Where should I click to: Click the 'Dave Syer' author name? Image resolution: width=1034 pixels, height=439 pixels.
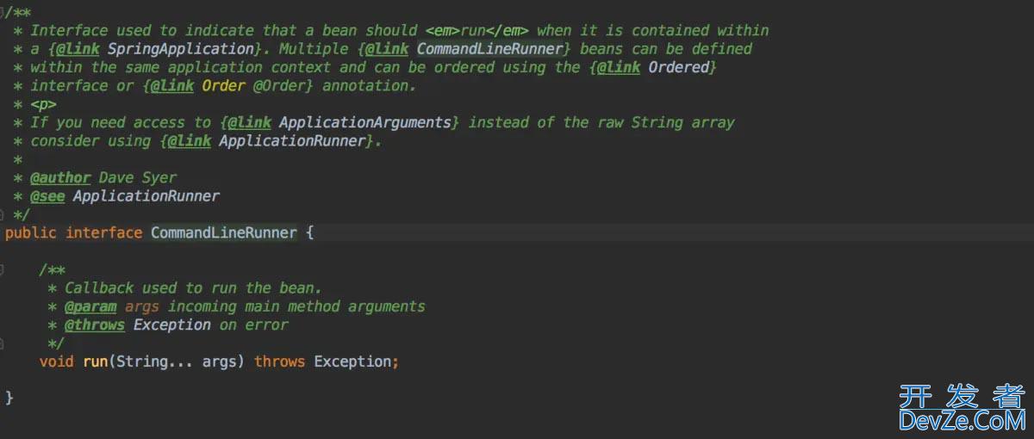[138, 178]
